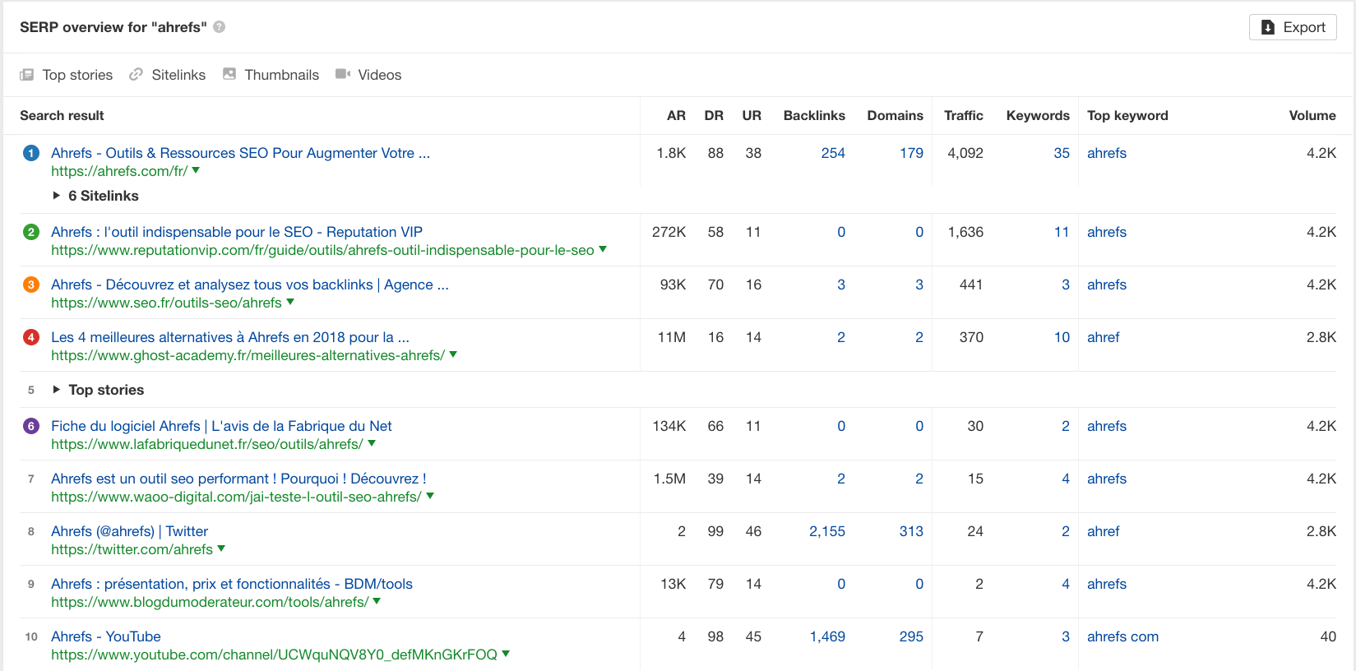
Task: Click keywords count 10
Action: click(x=1062, y=337)
